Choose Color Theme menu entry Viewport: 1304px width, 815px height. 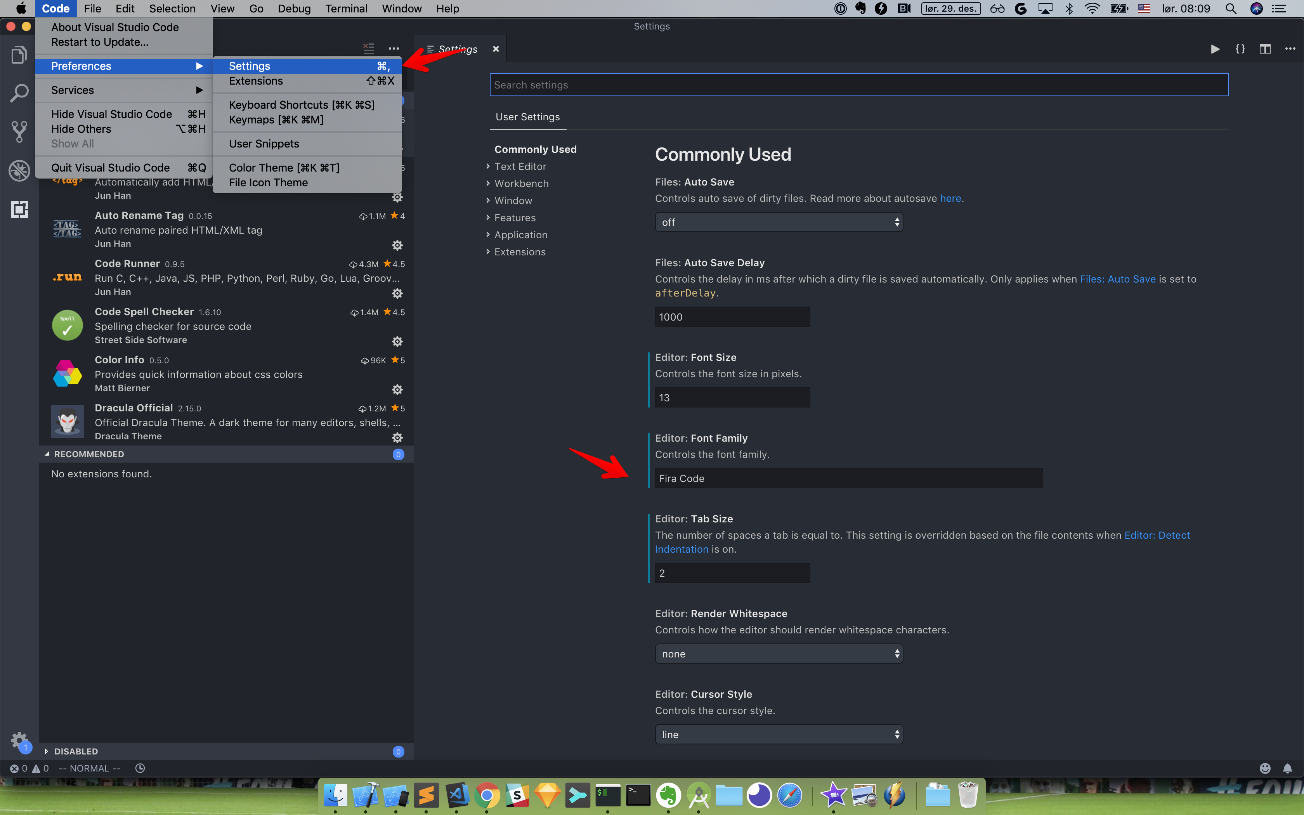(x=307, y=168)
